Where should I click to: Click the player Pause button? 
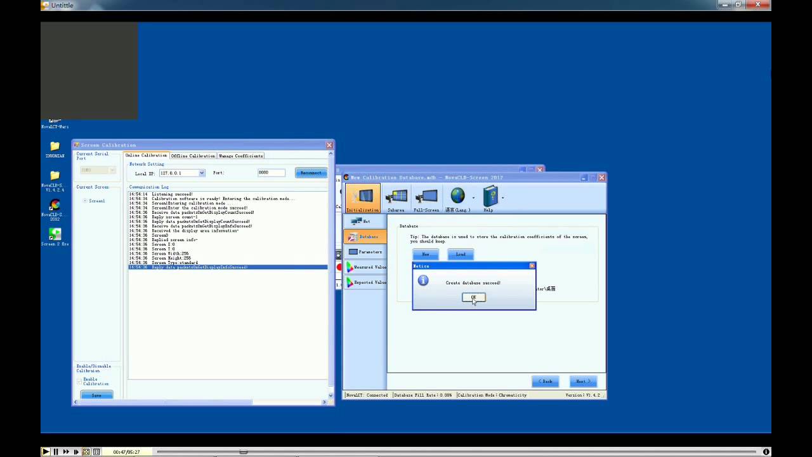tap(56, 452)
